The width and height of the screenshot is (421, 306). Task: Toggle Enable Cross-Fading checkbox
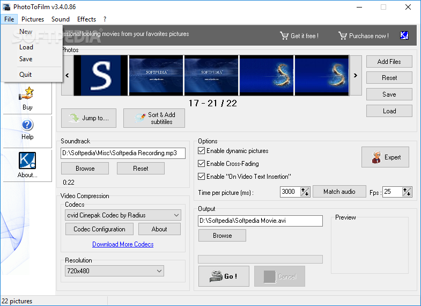[x=201, y=164]
